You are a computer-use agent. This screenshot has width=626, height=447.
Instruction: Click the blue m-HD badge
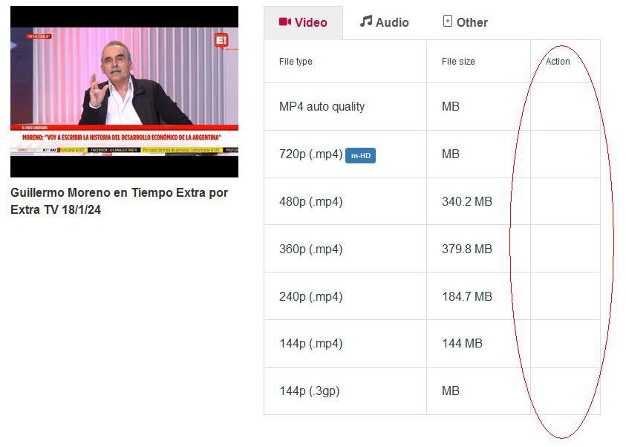pyautogui.click(x=360, y=156)
